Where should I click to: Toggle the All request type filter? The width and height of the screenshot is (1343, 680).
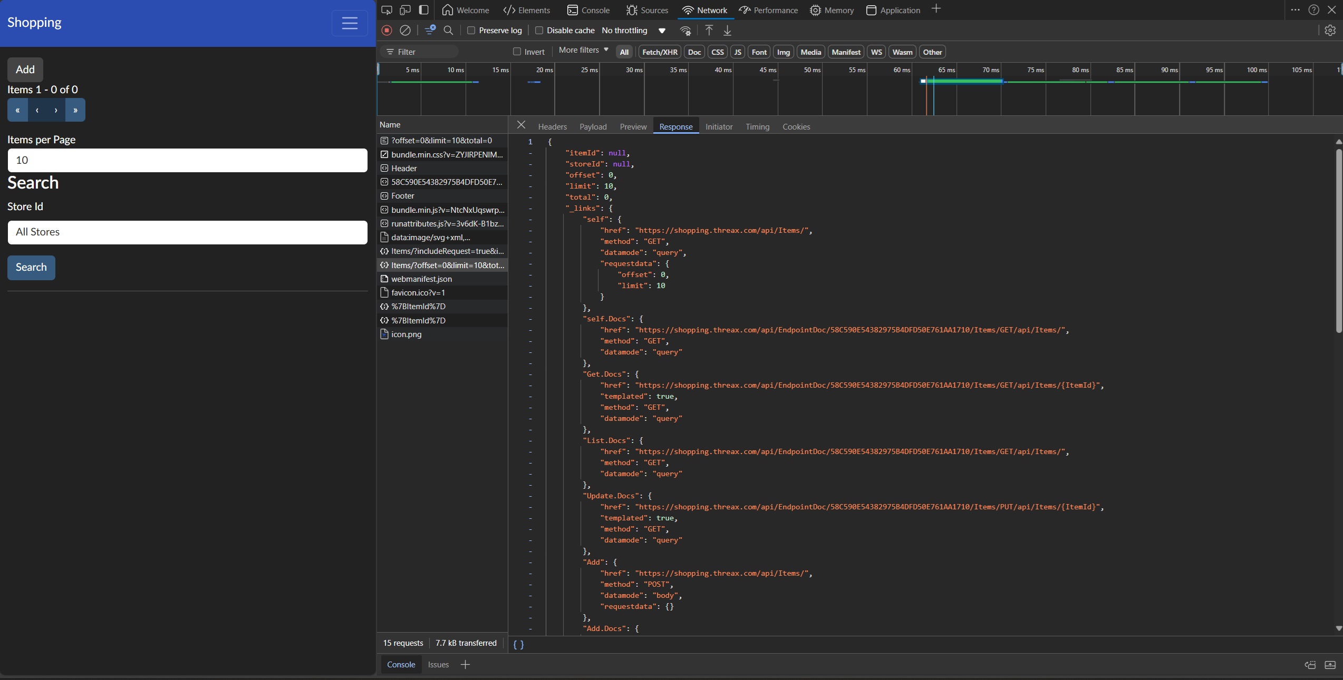[624, 52]
